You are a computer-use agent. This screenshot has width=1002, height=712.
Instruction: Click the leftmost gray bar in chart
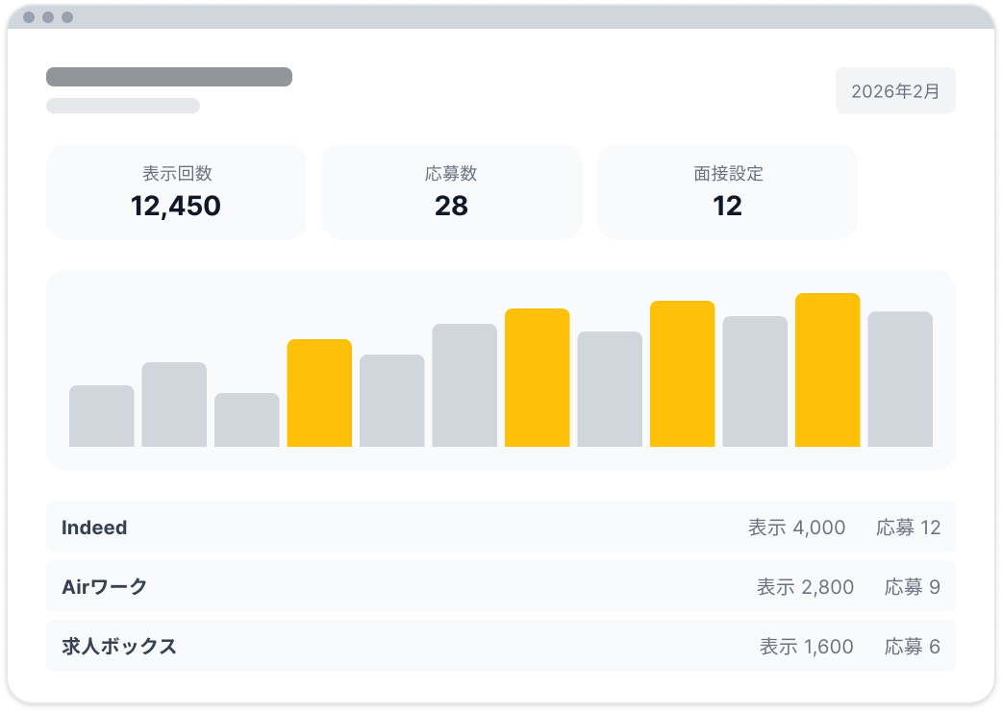(x=101, y=416)
